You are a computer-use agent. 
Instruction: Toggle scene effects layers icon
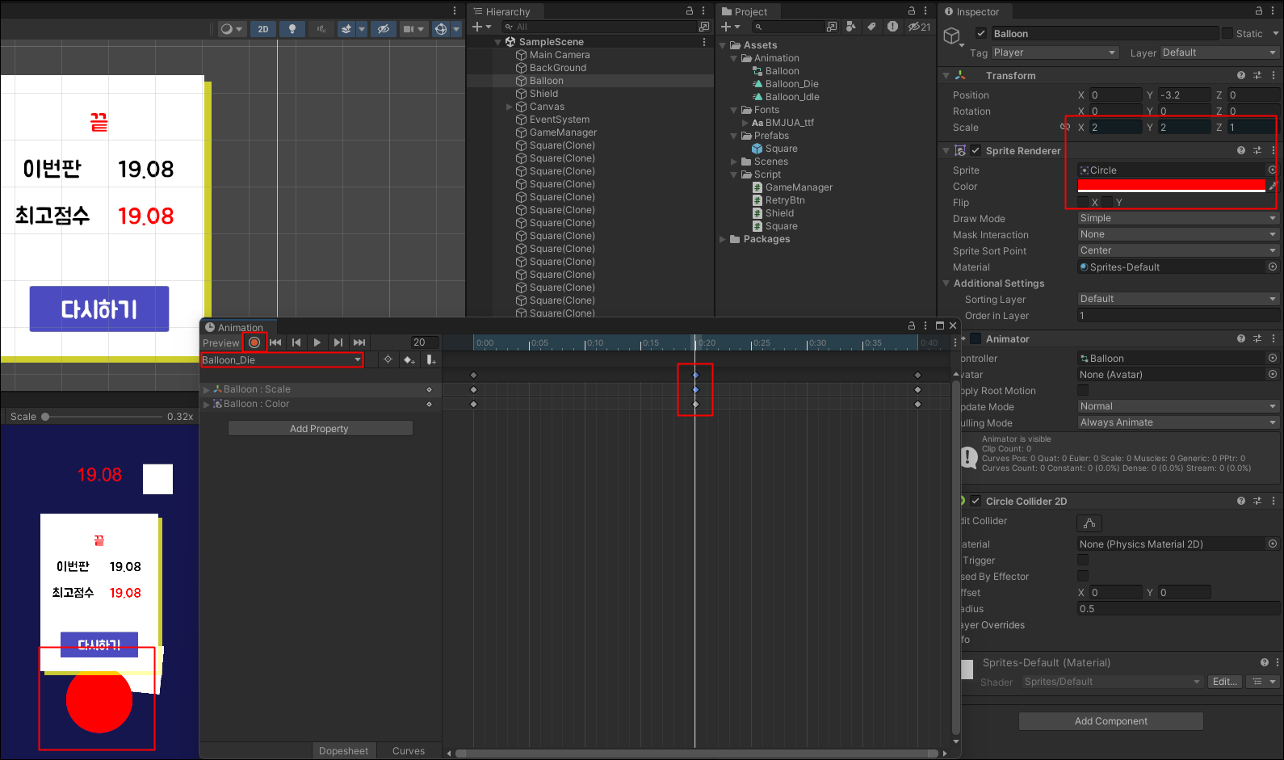[x=346, y=29]
